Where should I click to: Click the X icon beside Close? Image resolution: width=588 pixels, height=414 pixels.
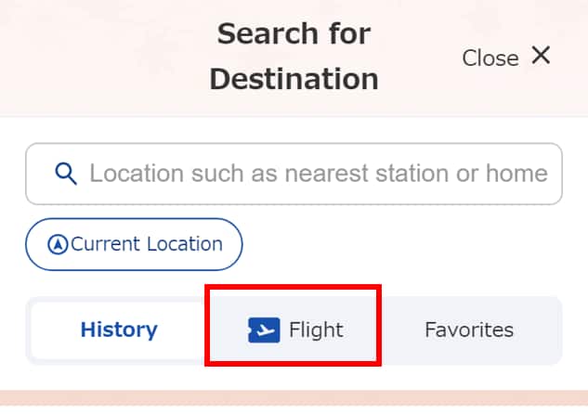click(x=541, y=56)
